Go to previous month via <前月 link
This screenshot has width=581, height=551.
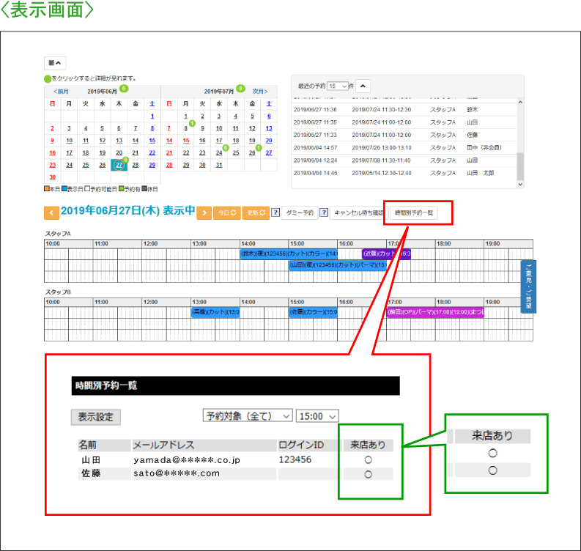click(x=62, y=92)
